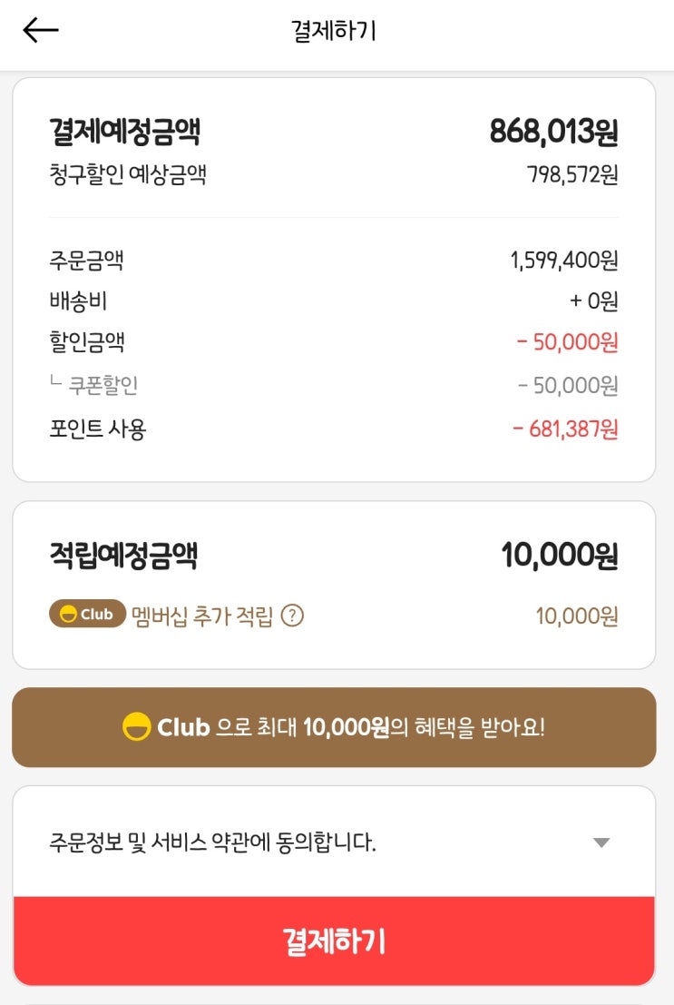Tap the 798,572원 estimated billing discount amount
Viewport: 674px width, 1005px height.
pyautogui.click(x=572, y=174)
